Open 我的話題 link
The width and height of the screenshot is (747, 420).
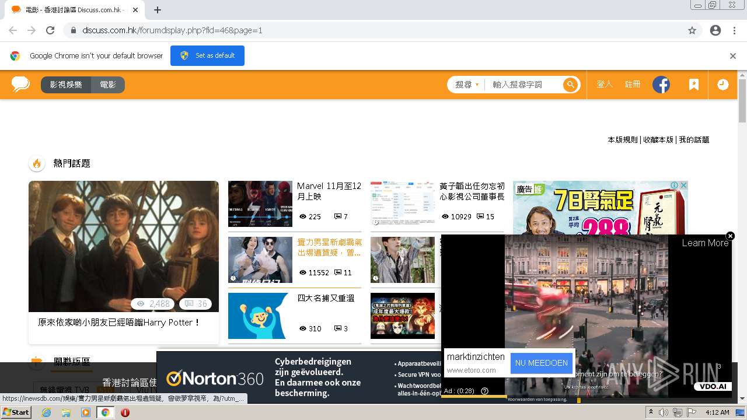point(694,140)
